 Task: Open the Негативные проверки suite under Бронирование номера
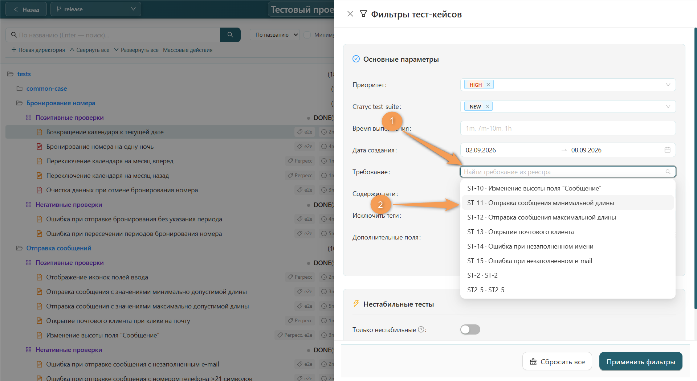69,205
